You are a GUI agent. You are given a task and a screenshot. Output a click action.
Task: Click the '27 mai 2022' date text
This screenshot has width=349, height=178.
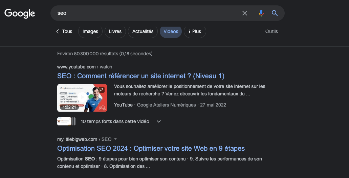pos(213,105)
